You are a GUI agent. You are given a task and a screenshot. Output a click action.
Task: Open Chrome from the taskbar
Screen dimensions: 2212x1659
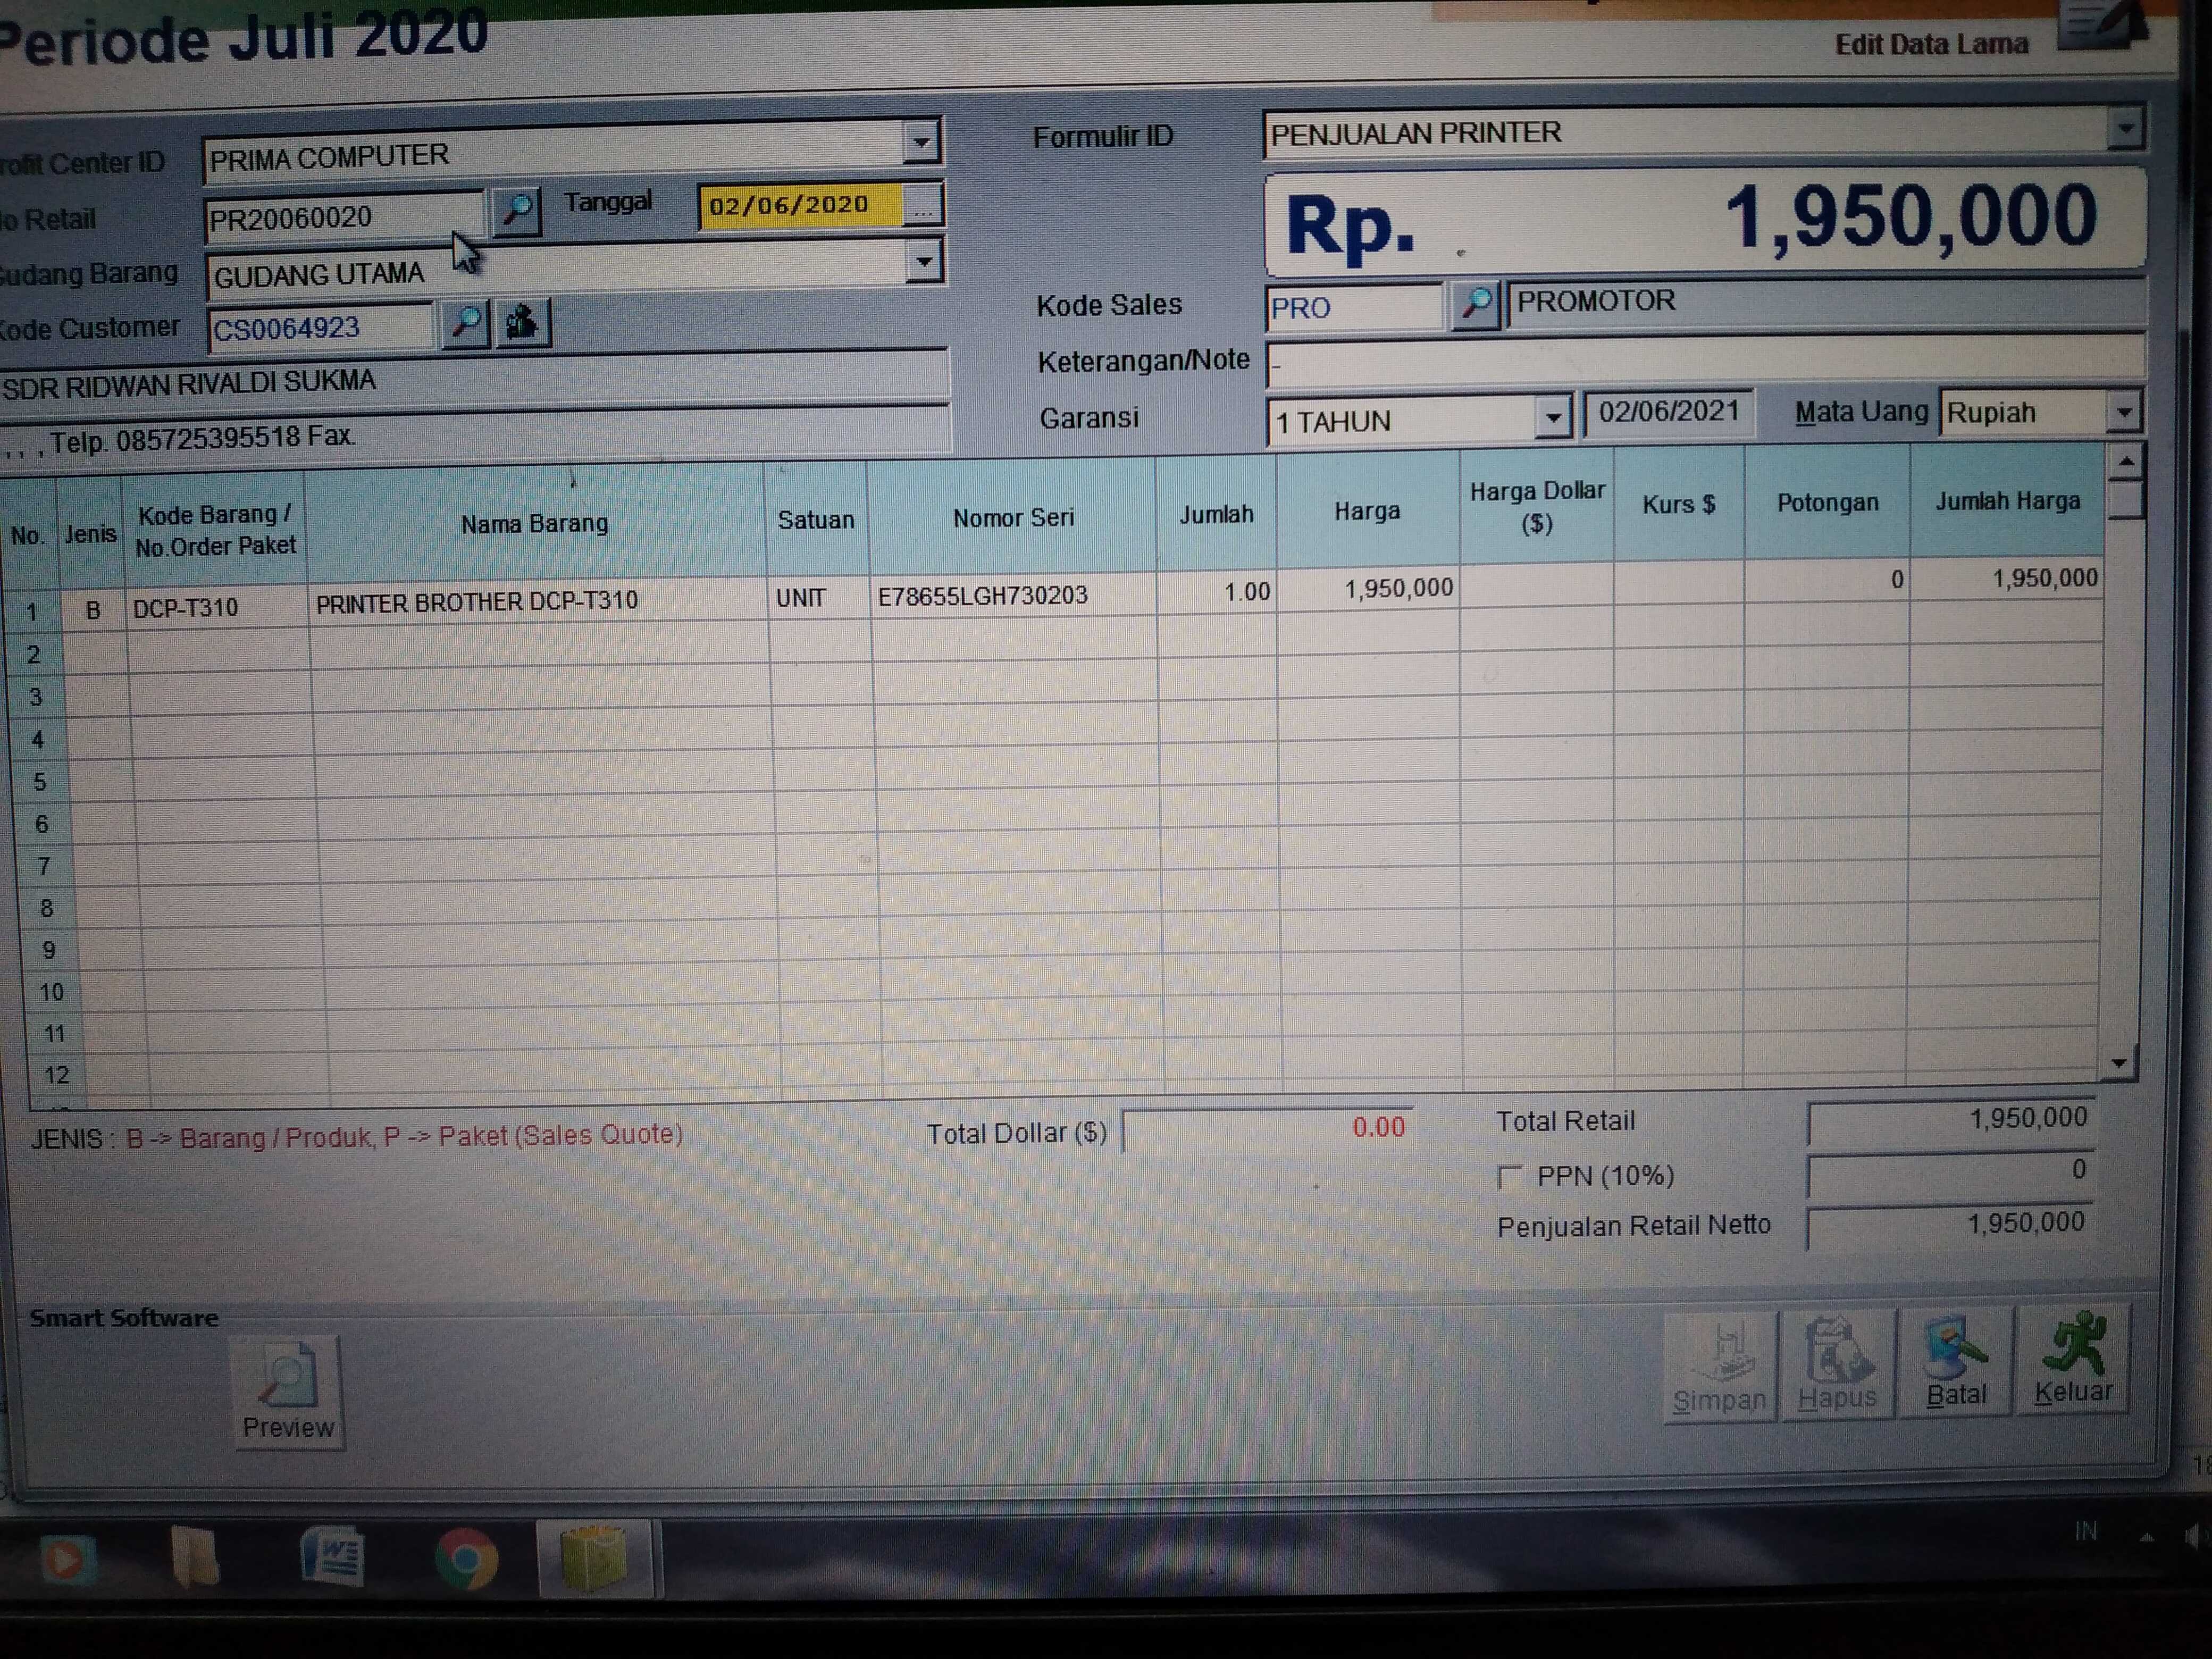tap(466, 1558)
